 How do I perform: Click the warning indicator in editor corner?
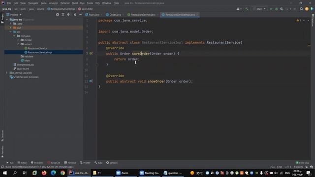click(x=299, y=20)
